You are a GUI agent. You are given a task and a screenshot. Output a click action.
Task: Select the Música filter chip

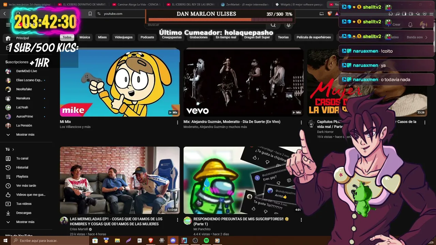pyautogui.click(x=85, y=37)
